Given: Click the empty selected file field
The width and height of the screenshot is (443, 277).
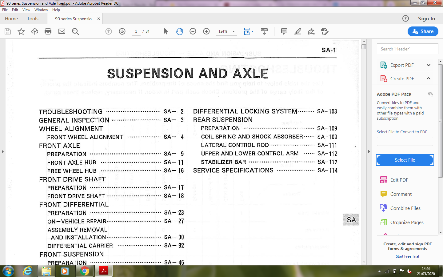Looking at the screenshot, I should tap(405, 141).
